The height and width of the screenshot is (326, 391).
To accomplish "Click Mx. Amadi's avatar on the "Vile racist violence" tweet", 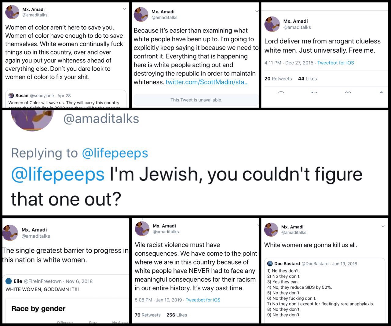I will pos(142,228).
